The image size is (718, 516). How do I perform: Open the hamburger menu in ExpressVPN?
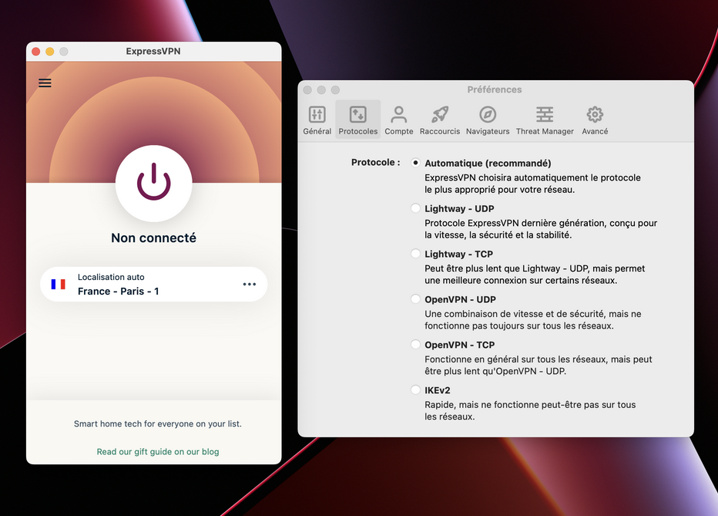click(45, 83)
